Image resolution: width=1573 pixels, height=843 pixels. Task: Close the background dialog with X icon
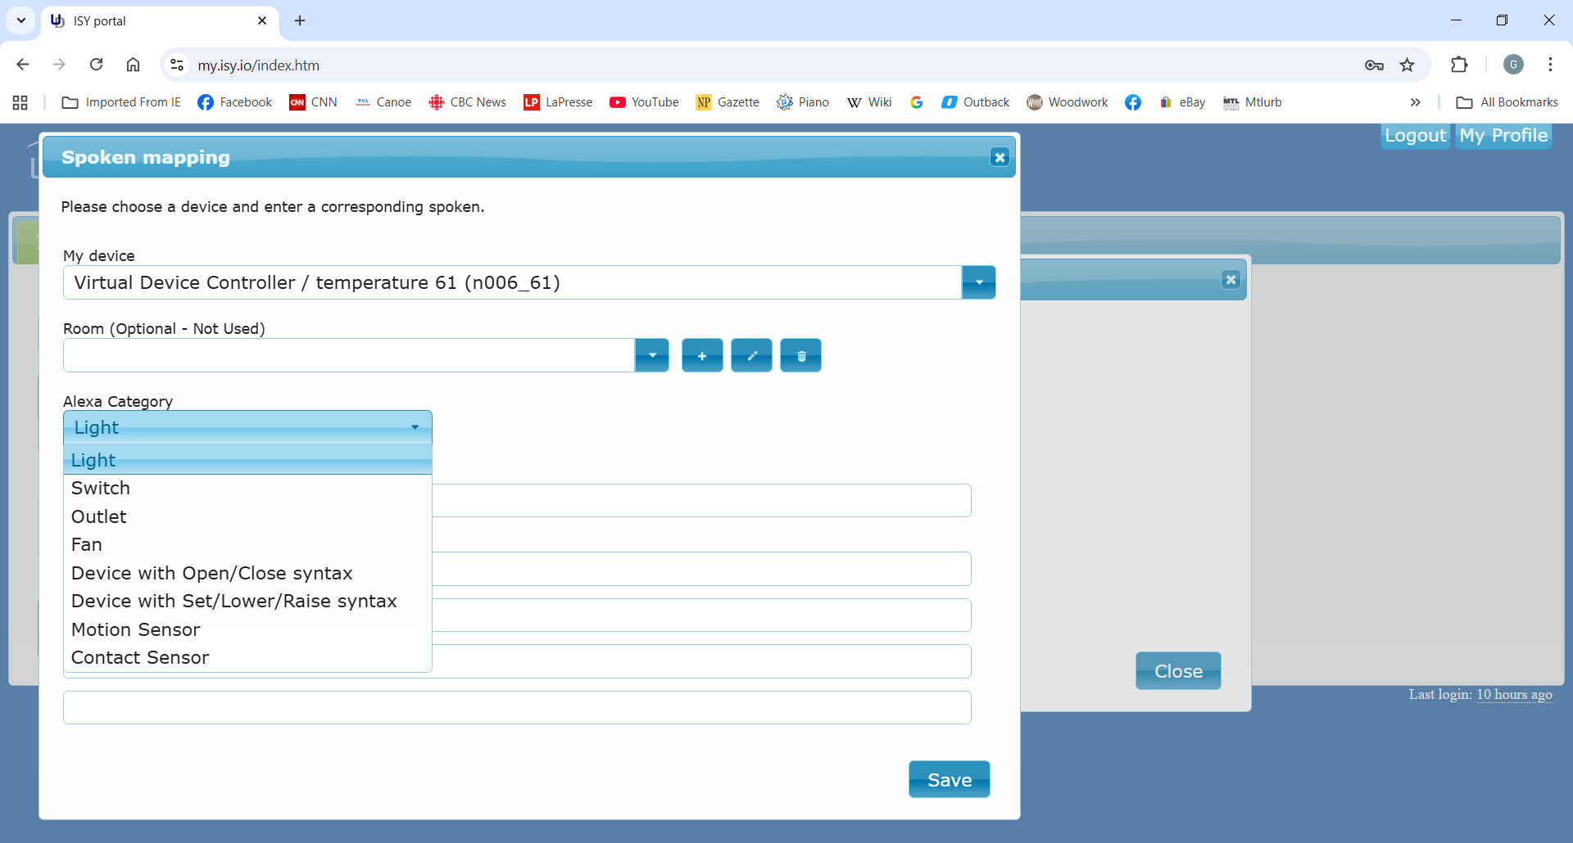pos(1230,280)
